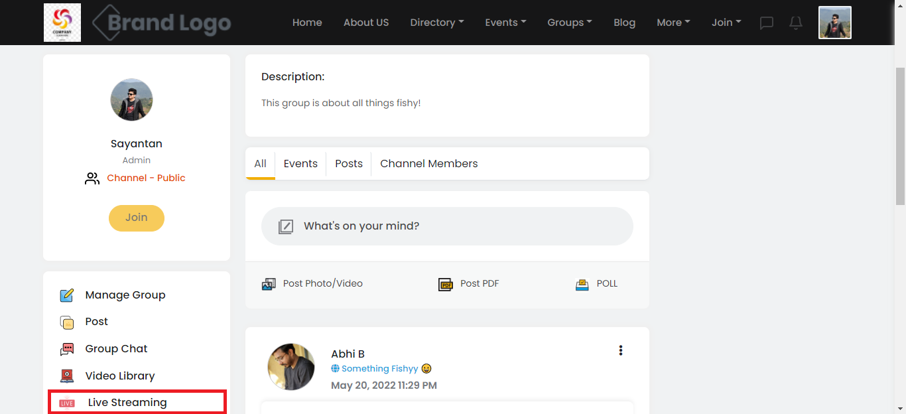Click the Group Chat icon
Image resolution: width=906 pixels, height=414 pixels.
(67, 349)
